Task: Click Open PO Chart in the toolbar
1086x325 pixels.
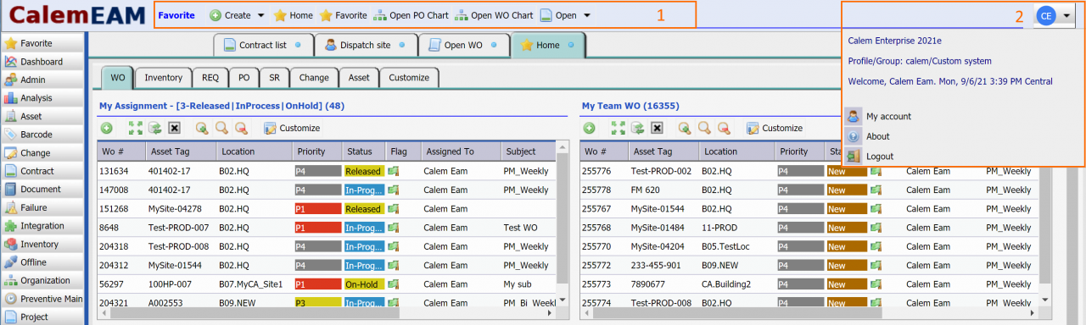Action: [x=411, y=15]
